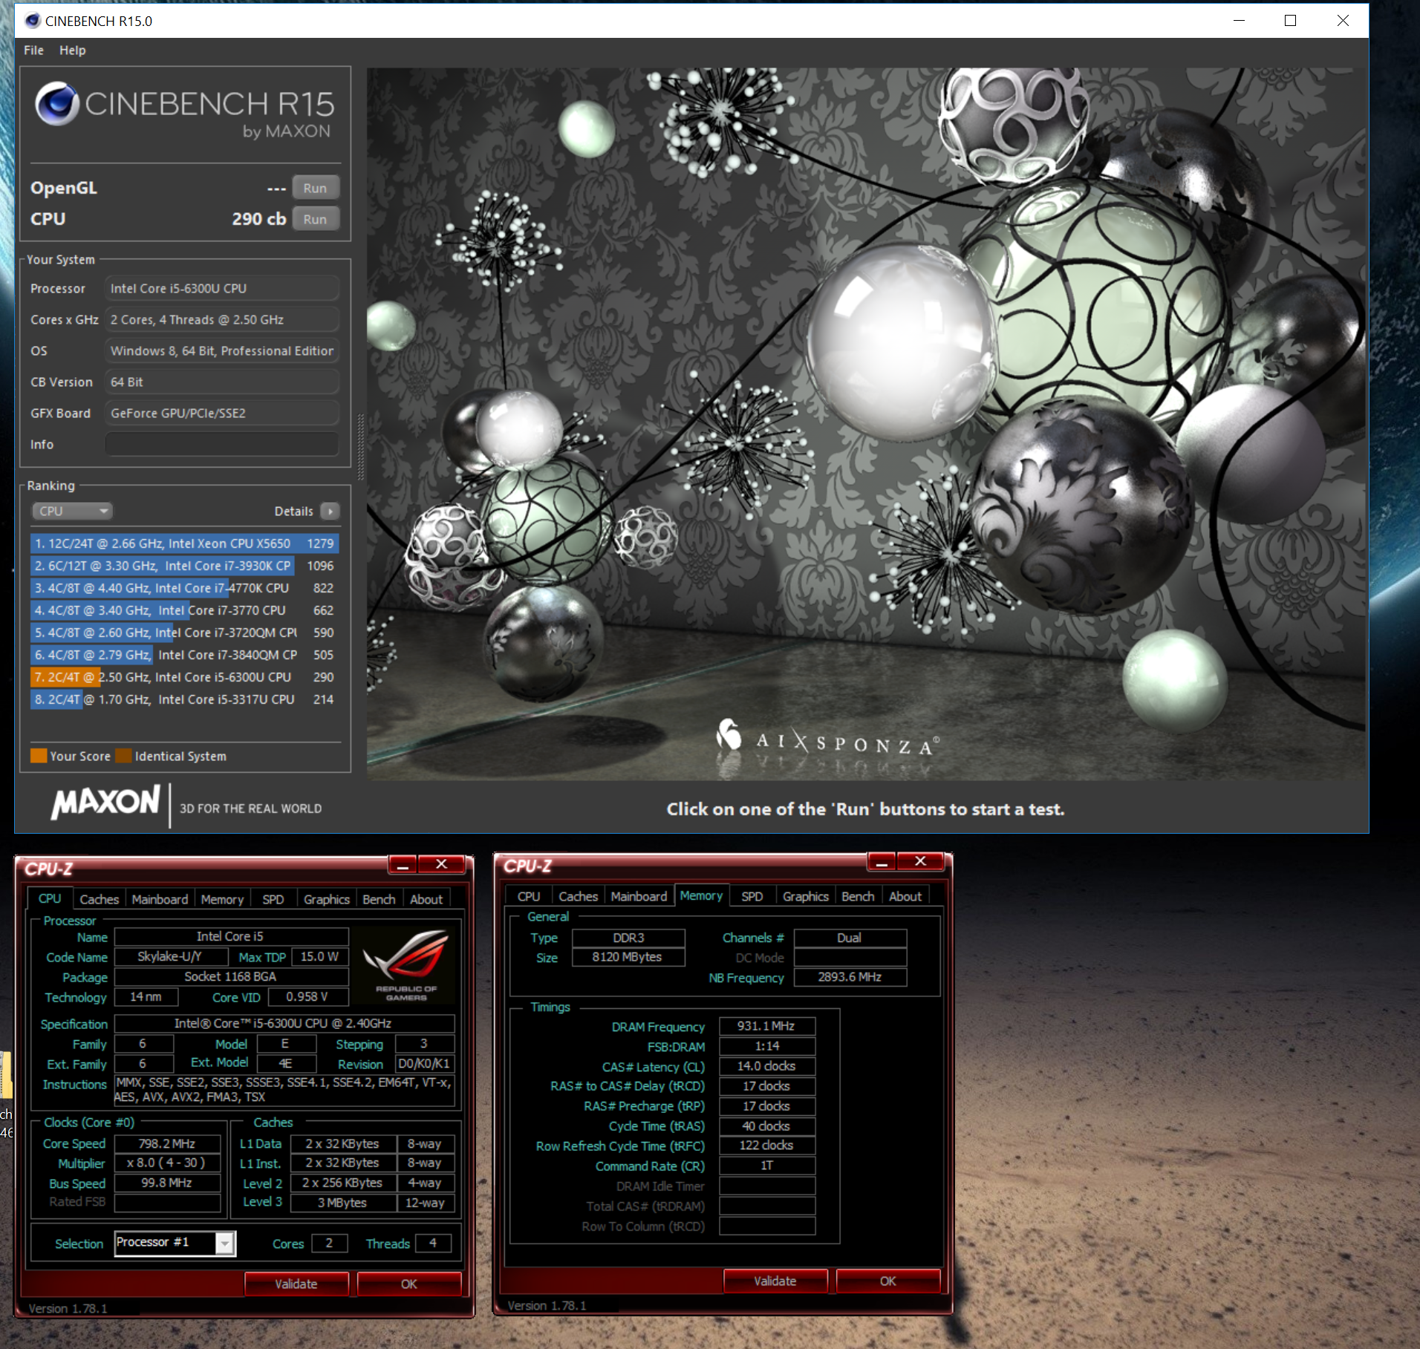Select ranking row Core i7-4770K
The width and height of the screenshot is (1420, 1349).
[184, 588]
